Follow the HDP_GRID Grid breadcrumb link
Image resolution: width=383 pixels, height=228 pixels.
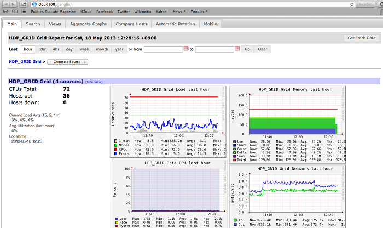coord(25,61)
